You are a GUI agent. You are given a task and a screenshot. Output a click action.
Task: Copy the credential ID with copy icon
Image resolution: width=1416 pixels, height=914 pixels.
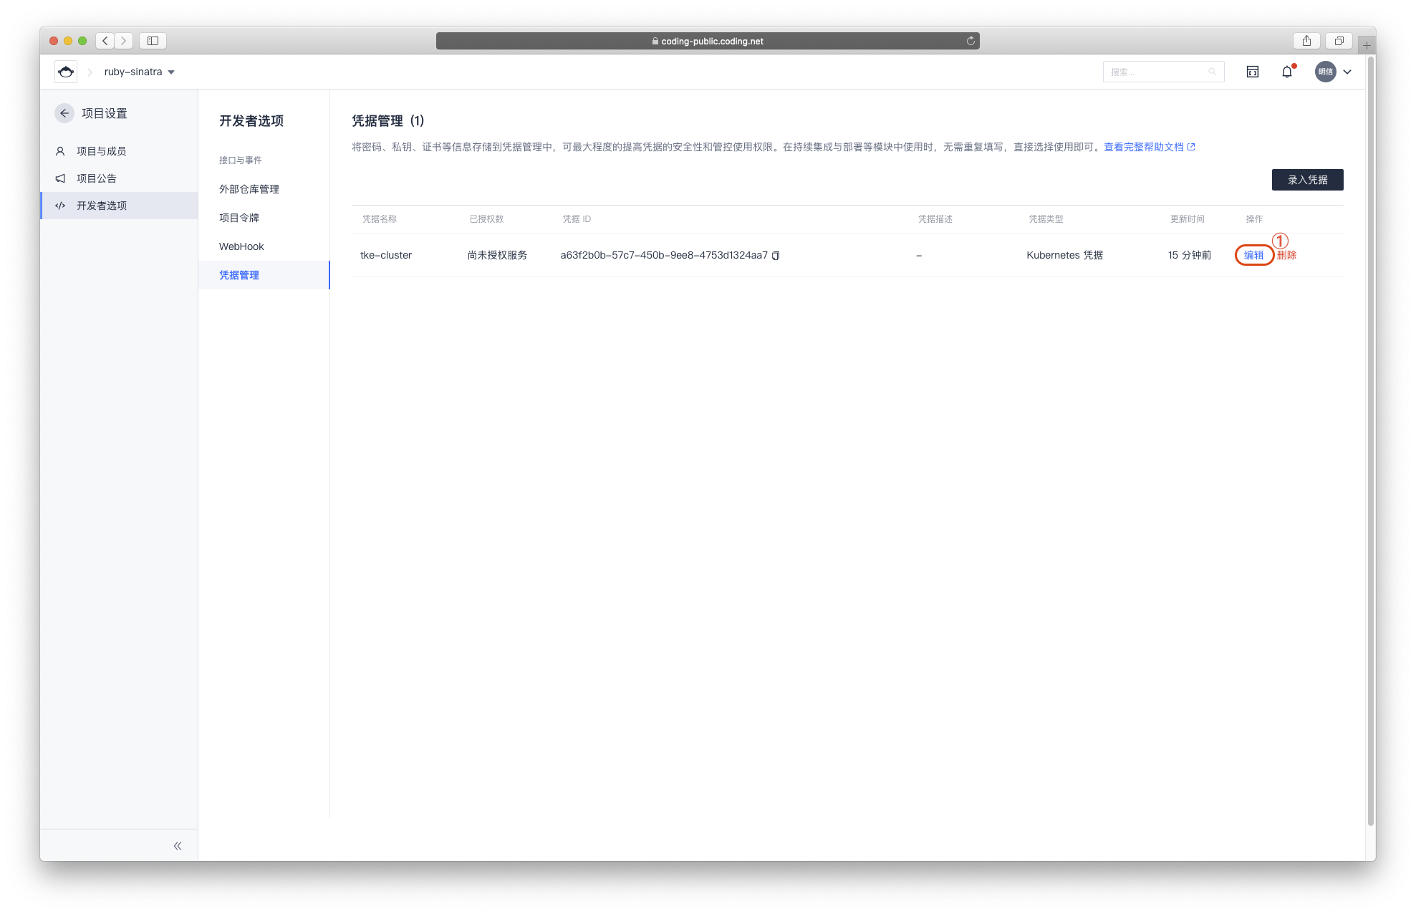(776, 256)
